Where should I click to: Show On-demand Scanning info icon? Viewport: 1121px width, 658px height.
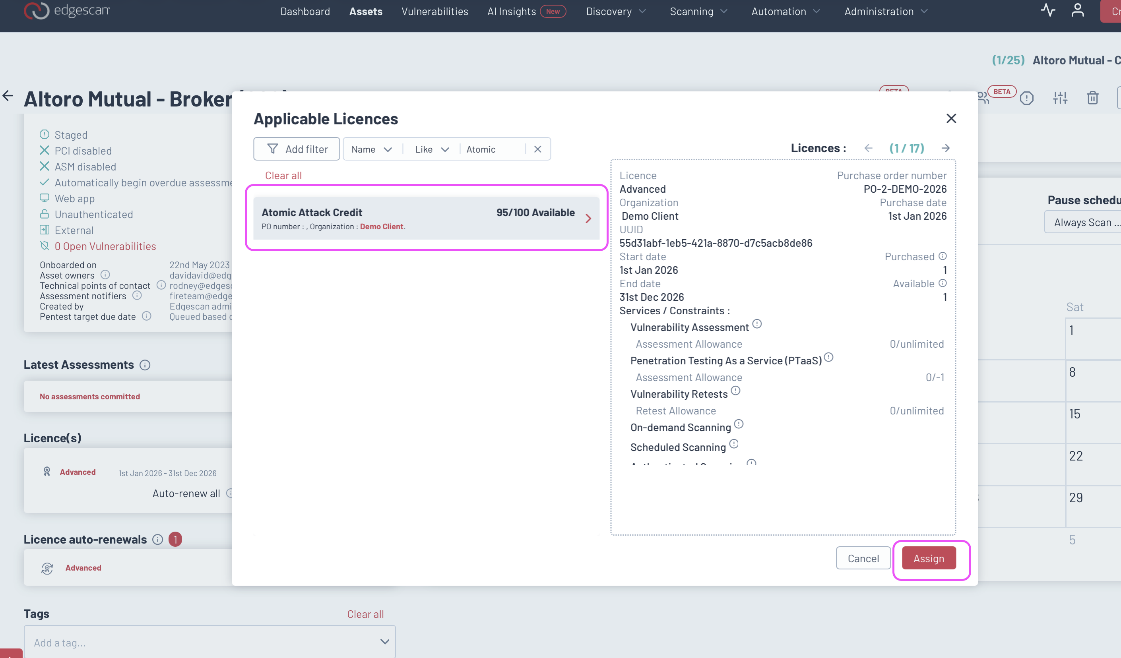tap(739, 424)
